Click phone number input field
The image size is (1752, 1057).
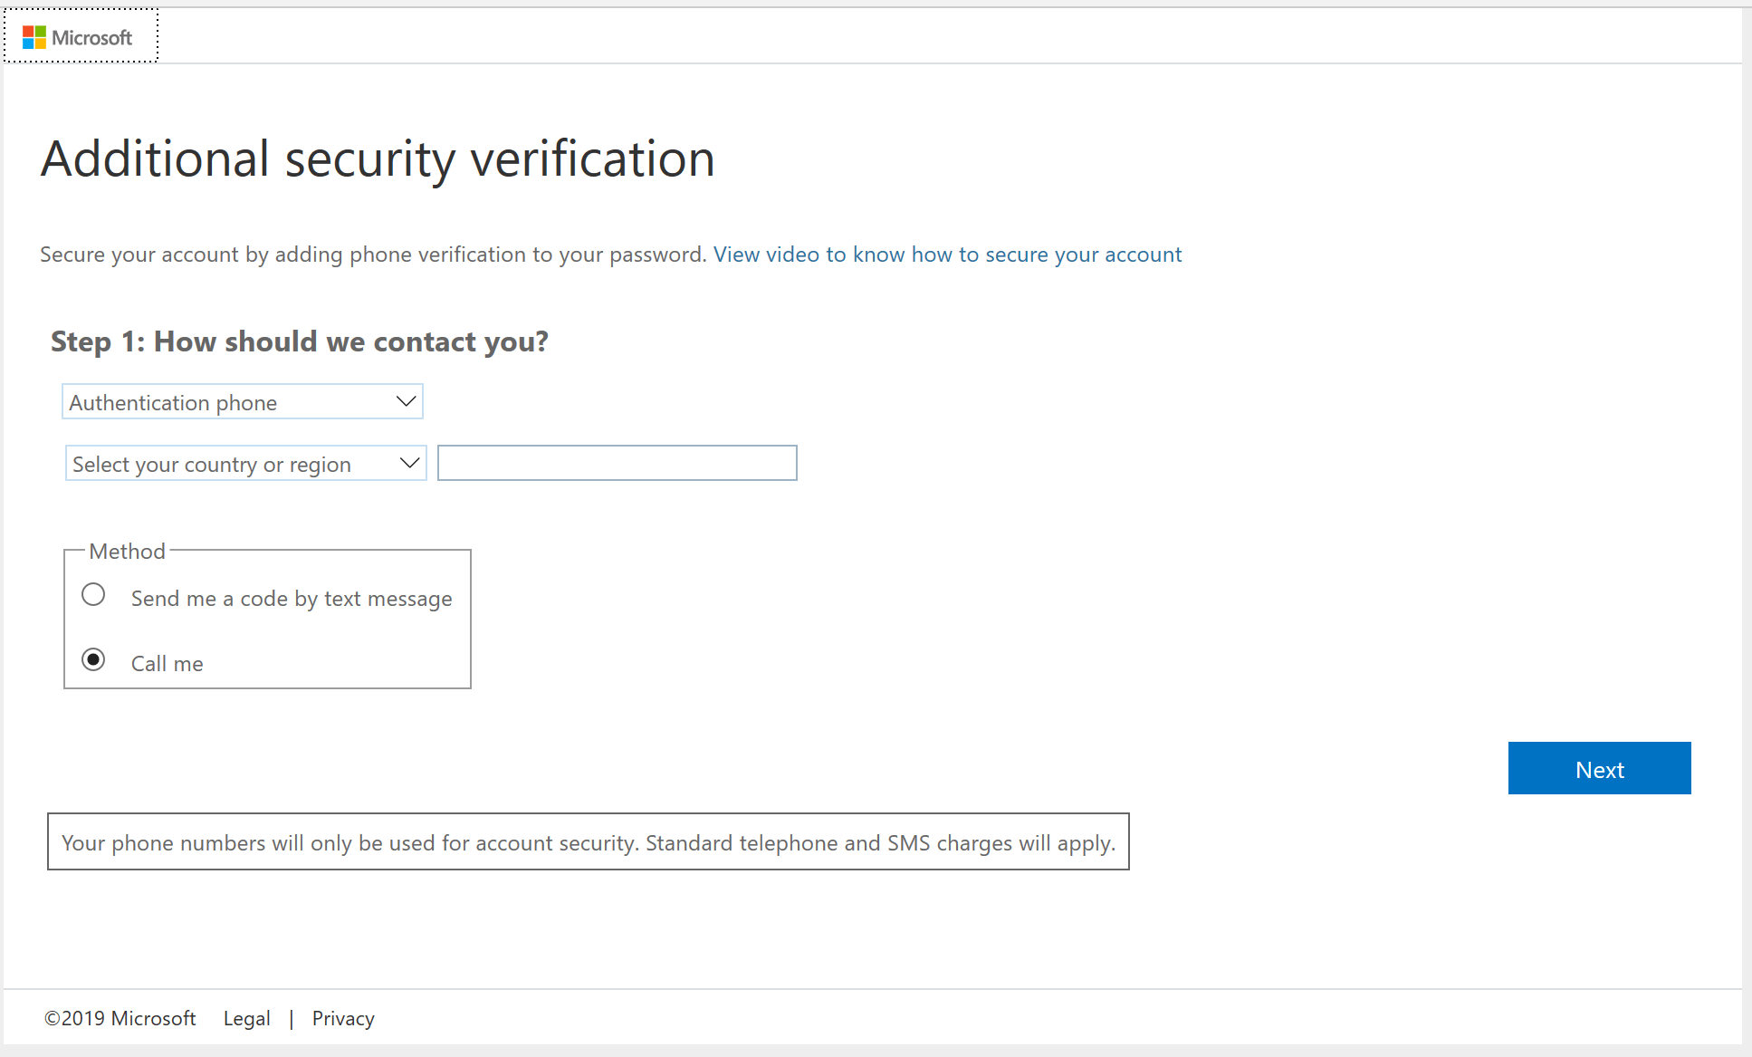pyautogui.click(x=617, y=462)
